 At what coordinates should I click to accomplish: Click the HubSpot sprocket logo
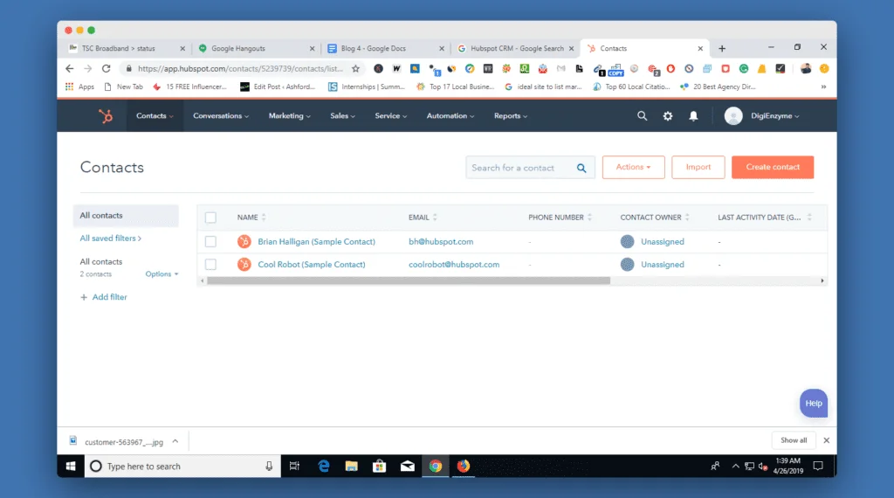tap(106, 116)
